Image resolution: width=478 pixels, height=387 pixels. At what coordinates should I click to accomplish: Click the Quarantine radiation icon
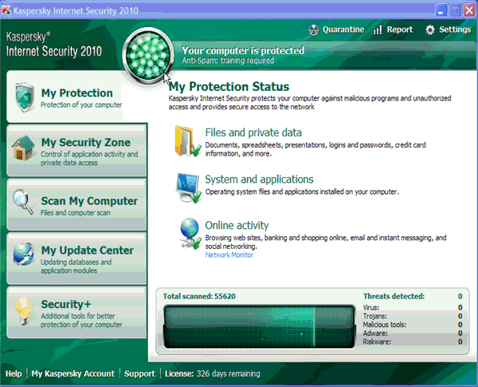point(313,30)
